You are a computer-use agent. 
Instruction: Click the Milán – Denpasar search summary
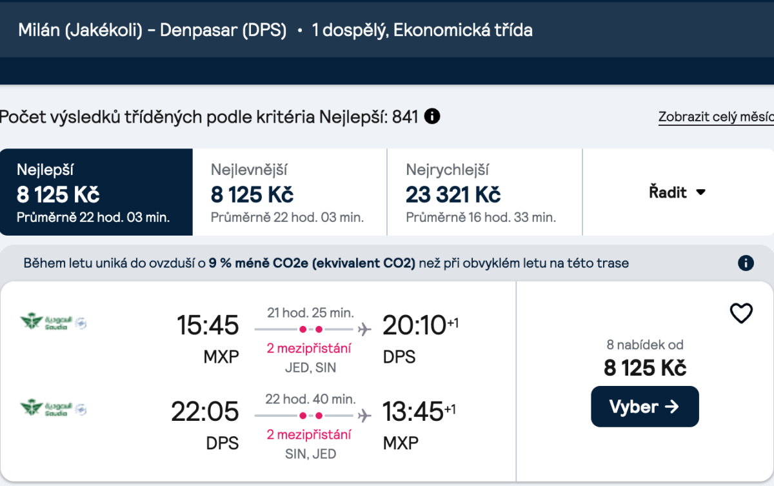coord(152,30)
